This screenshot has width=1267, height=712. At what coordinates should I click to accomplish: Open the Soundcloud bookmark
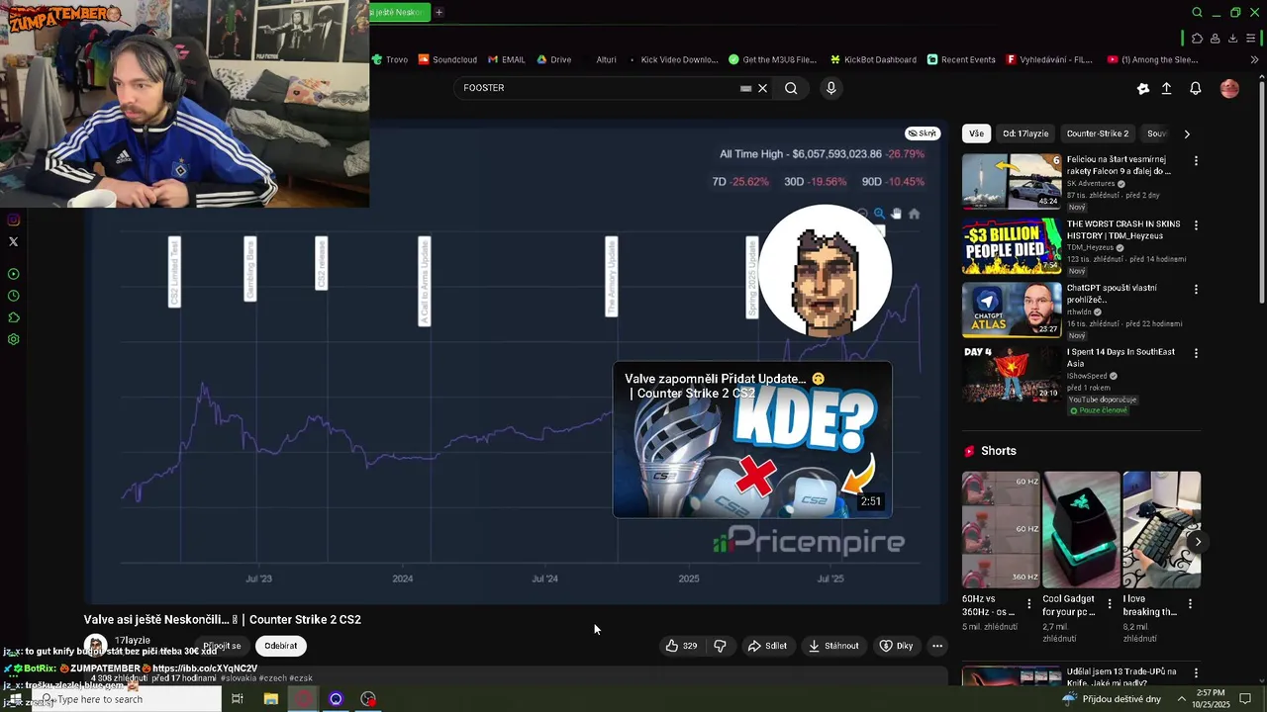point(447,59)
